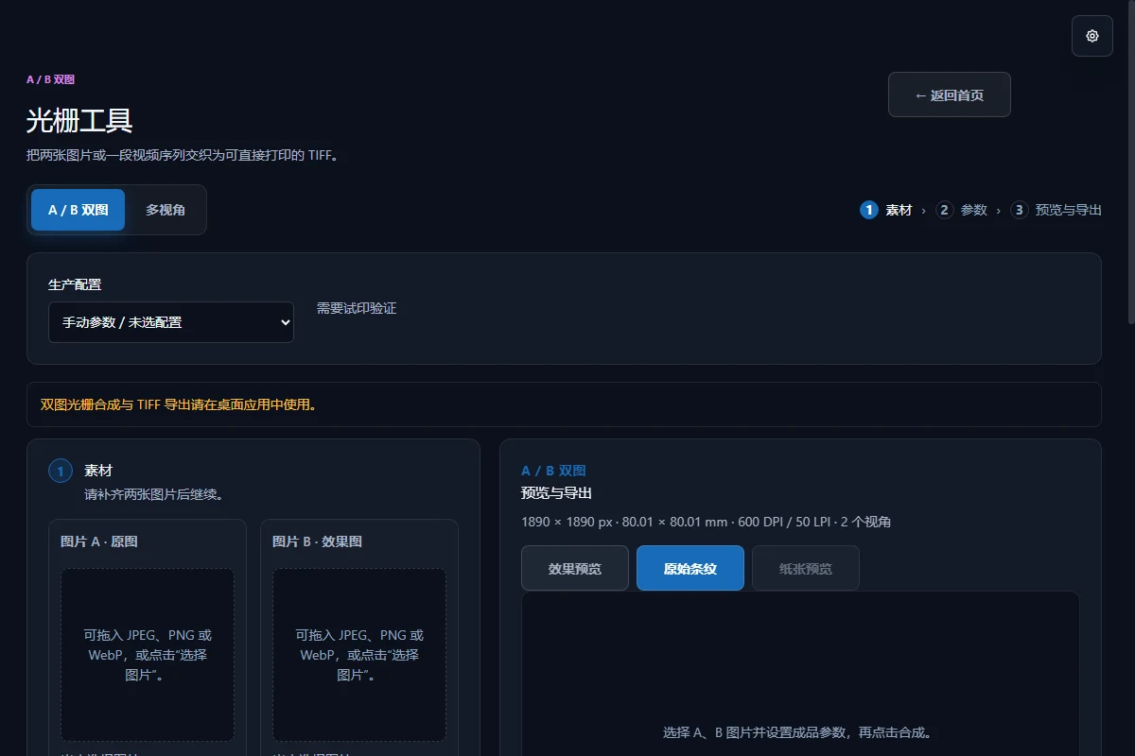Jump to step 2 参数 in stepper
Screen dimensions: 1135x756
click(961, 210)
